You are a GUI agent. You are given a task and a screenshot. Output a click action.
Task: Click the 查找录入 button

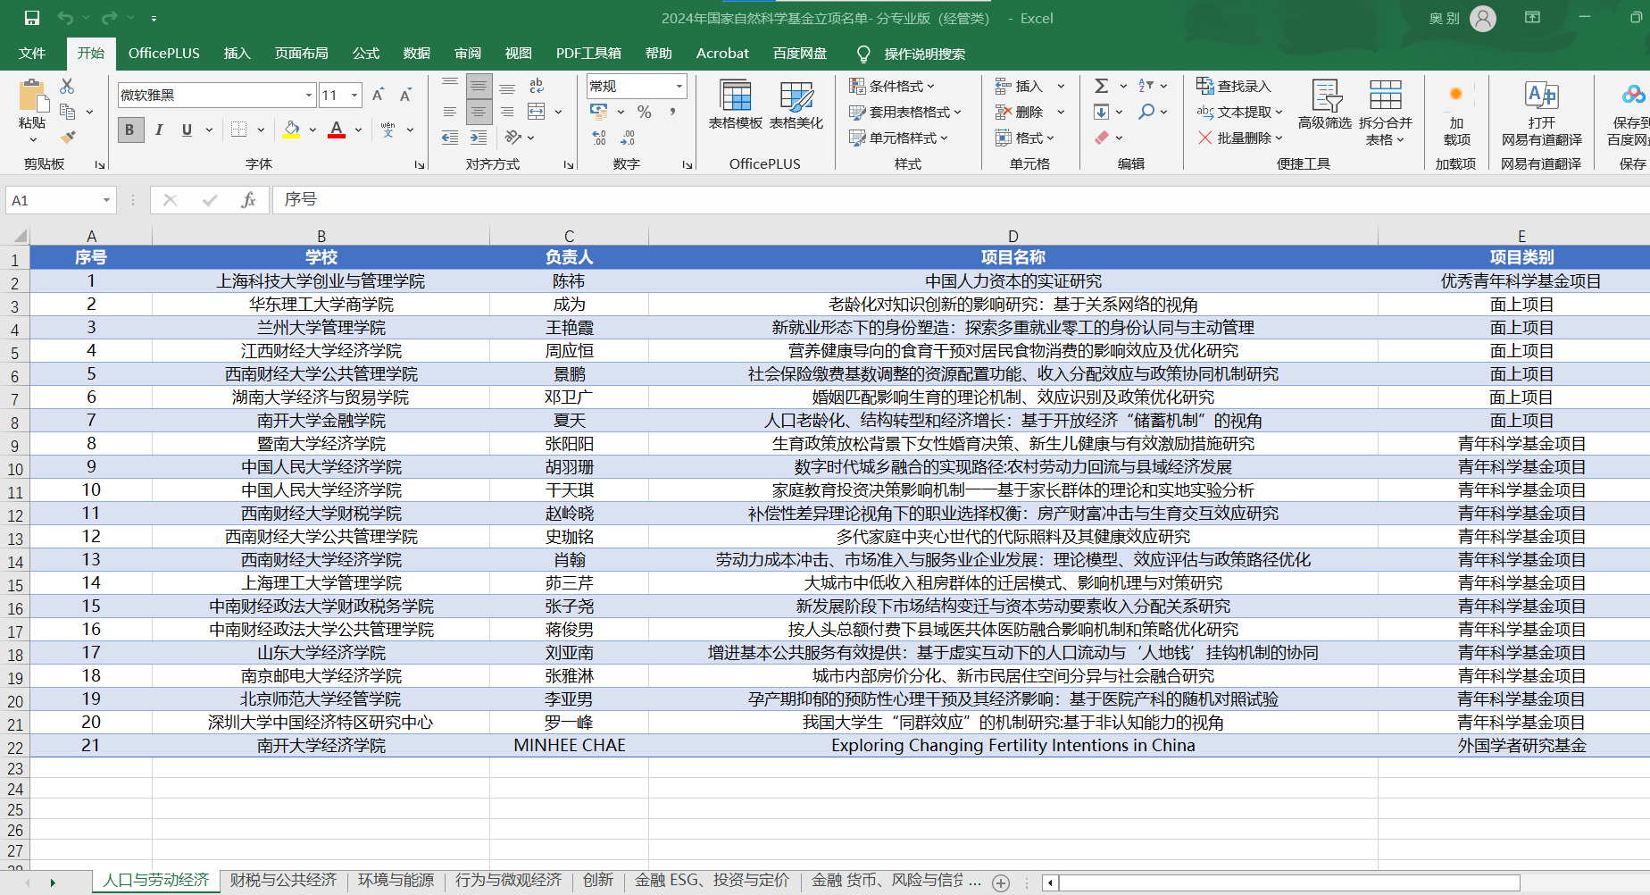tap(1234, 86)
